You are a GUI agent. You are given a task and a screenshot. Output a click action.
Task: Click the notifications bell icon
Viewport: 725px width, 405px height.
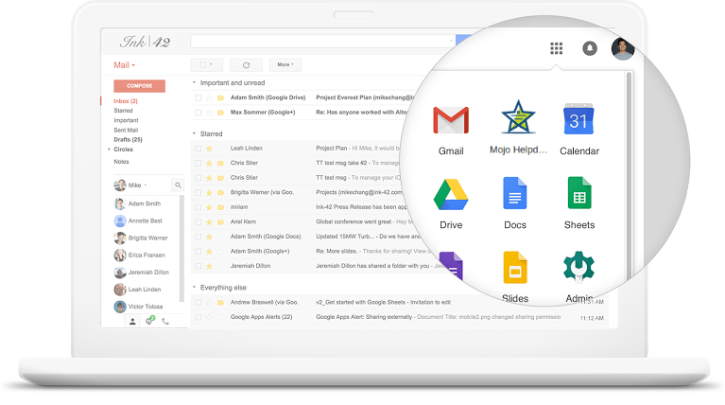click(x=590, y=48)
